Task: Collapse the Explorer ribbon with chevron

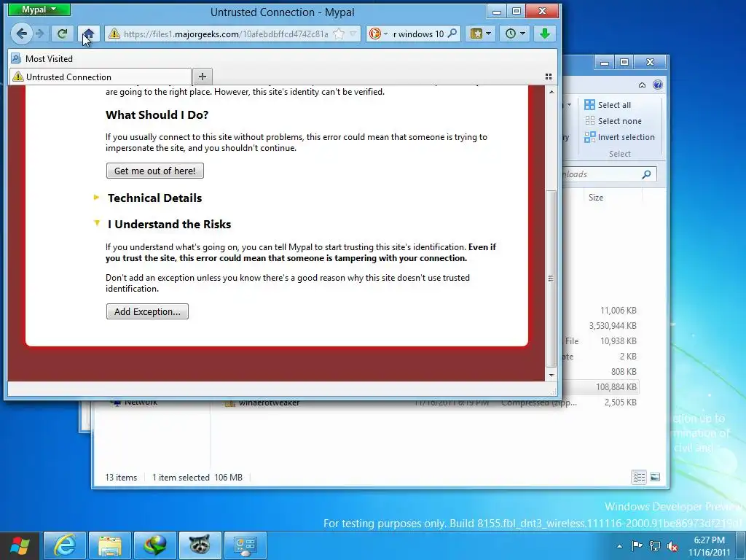Action: point(642,85)
